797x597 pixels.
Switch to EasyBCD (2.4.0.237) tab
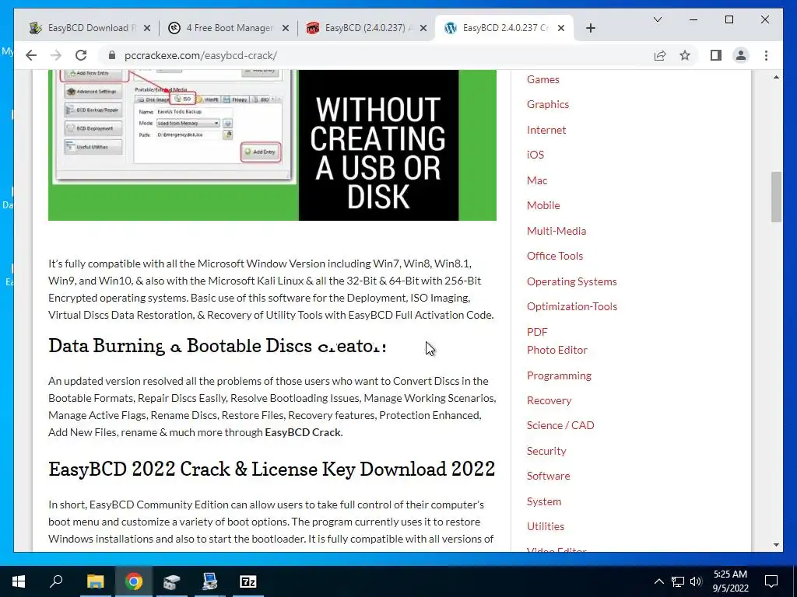(x=367, y=28)
